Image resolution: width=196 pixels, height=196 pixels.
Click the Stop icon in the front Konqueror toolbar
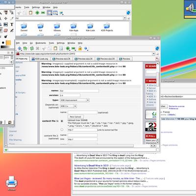(38, 49)
